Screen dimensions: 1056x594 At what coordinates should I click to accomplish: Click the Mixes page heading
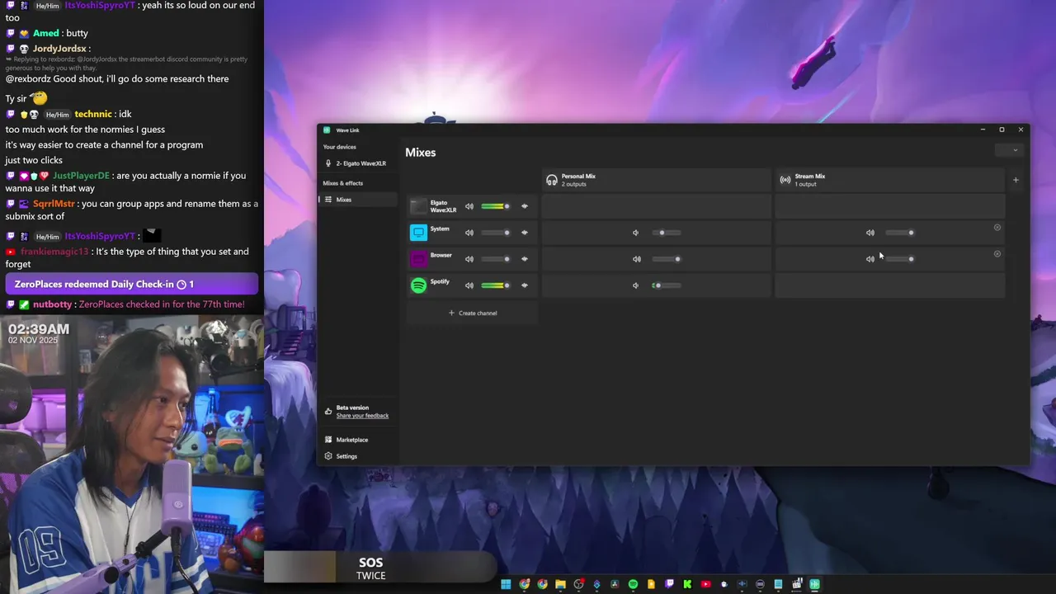tap(421, 153)
